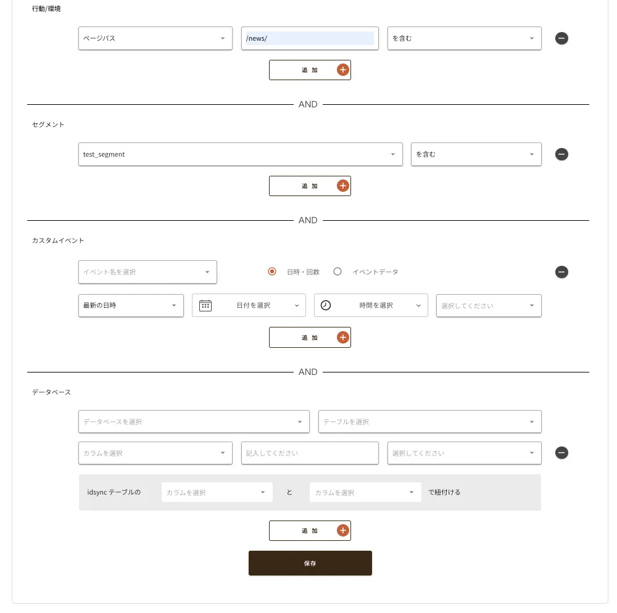Click the 保存 button
This screenshot has width=617, height=613.
click(310, 563)
